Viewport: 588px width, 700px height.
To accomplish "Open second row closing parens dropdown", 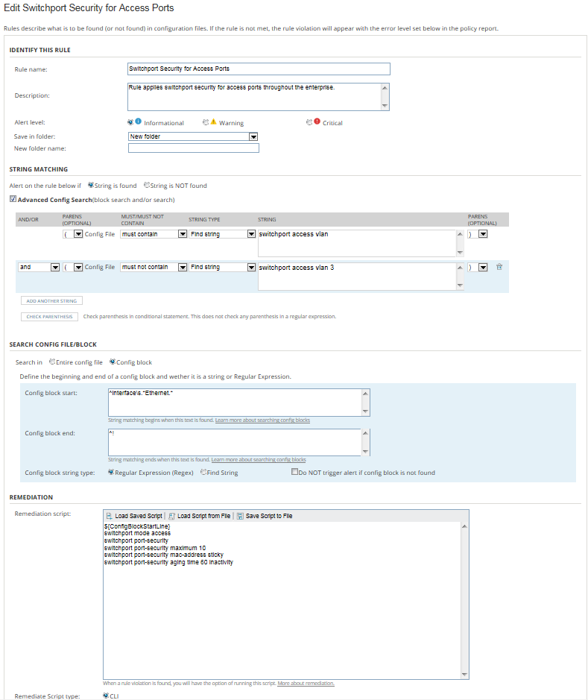I will click(483, 267).
